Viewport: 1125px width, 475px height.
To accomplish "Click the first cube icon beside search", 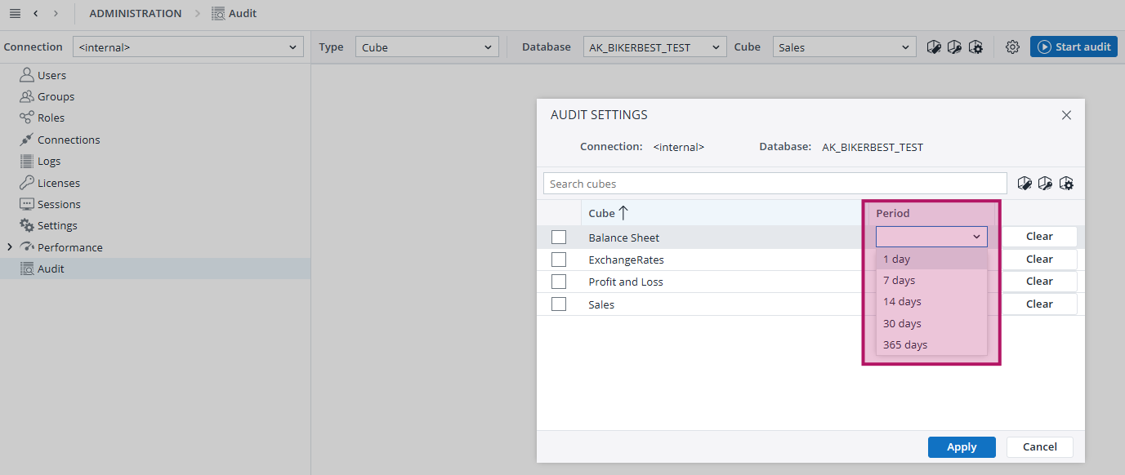I will pyautogui.click(x=1025, y=184).
